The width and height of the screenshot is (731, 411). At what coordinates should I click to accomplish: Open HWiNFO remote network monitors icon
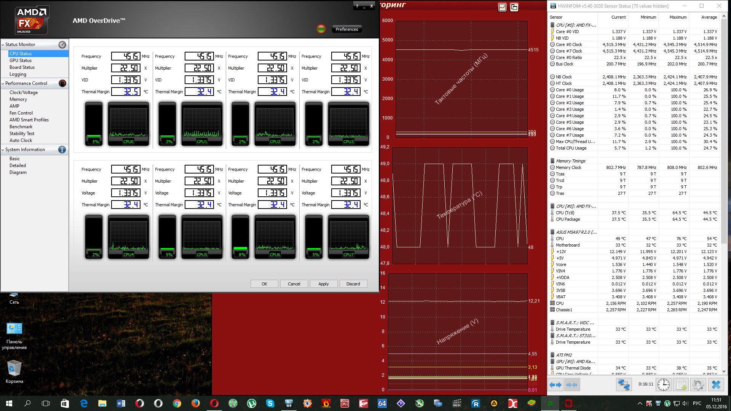[x=624, y=385]
